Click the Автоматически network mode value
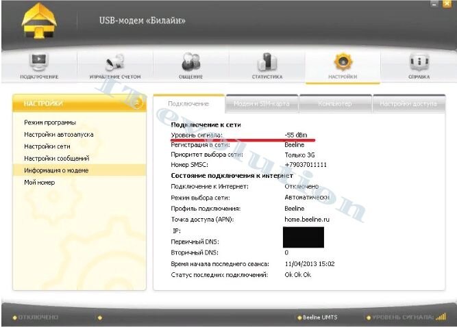 click(x=307, y=197)
